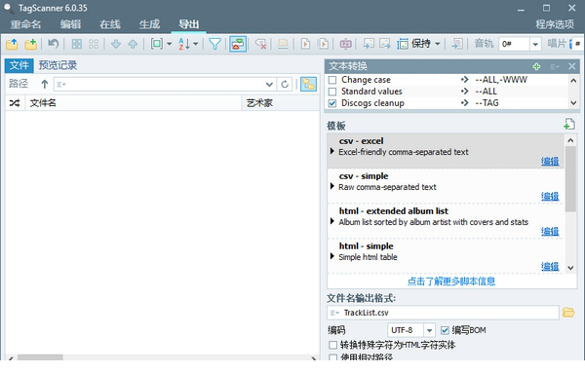Expand the csv - simple template

(332, 186)
